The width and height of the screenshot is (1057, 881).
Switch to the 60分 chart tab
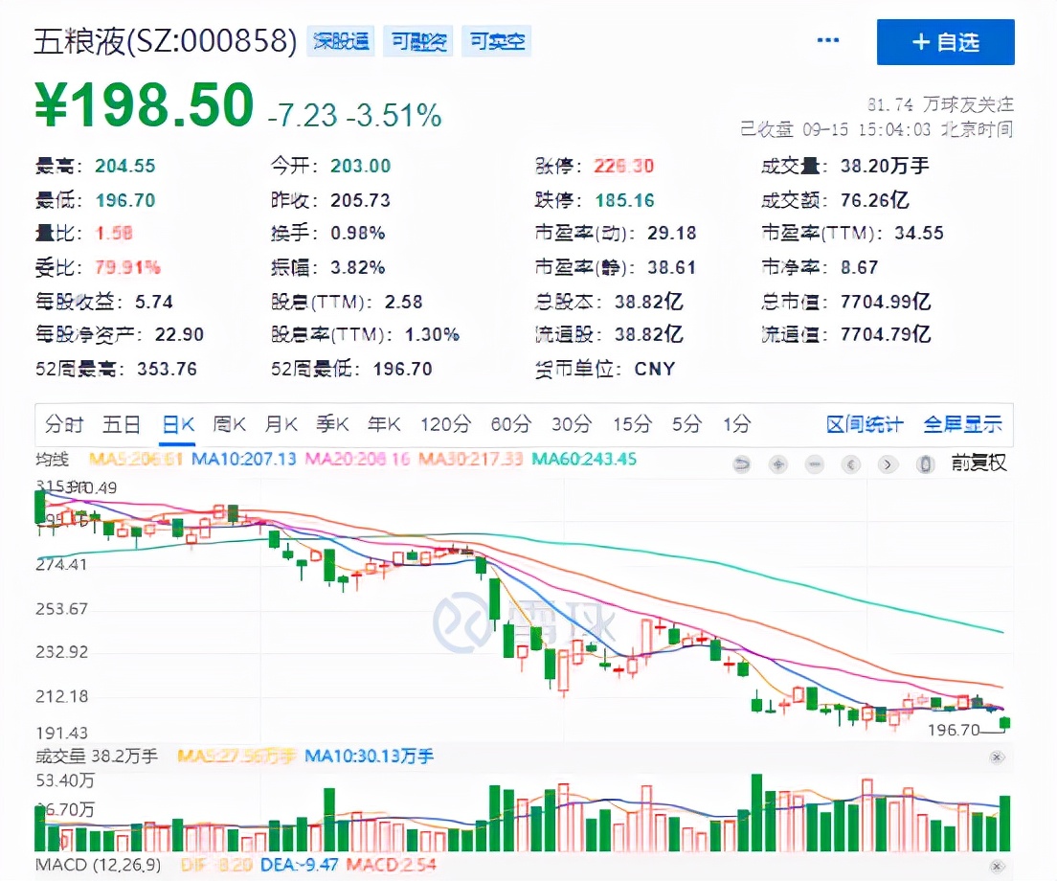(511, 424)
